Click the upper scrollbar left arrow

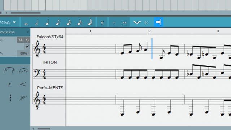[x=6, y=13]
